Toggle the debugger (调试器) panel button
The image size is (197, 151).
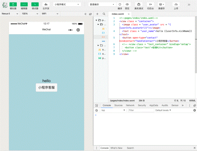(35, 5)
